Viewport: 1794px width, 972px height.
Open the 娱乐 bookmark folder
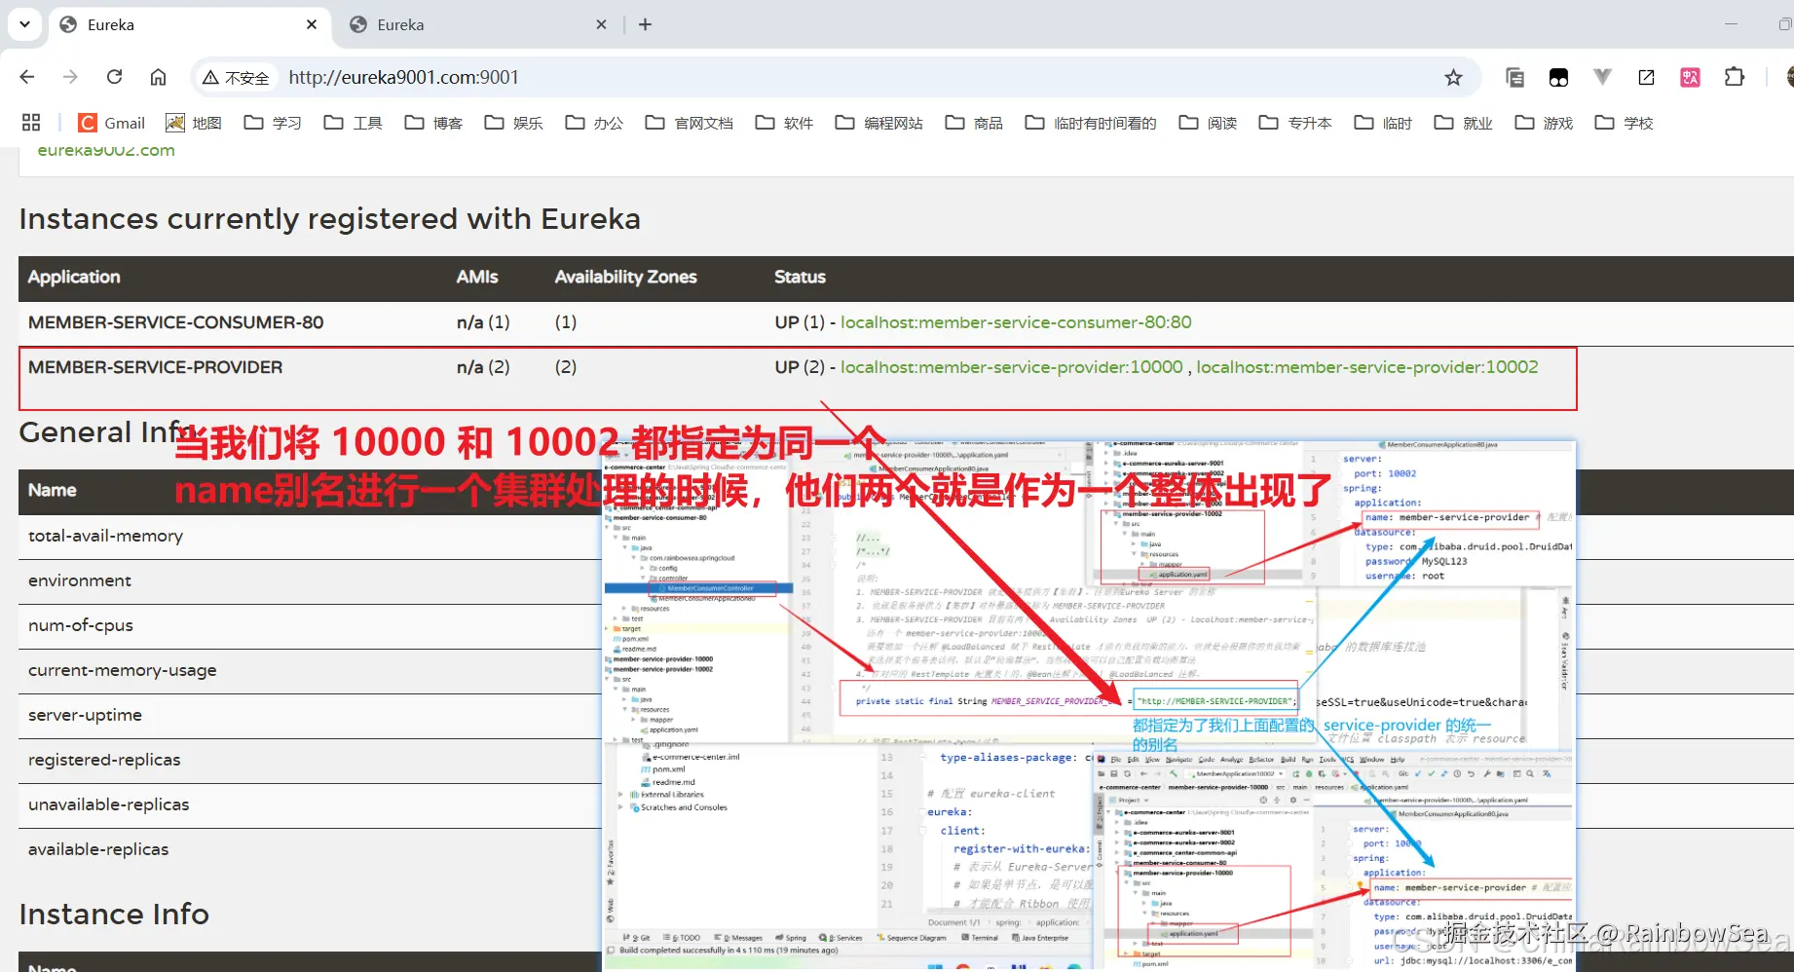click(x=513, y=123)
